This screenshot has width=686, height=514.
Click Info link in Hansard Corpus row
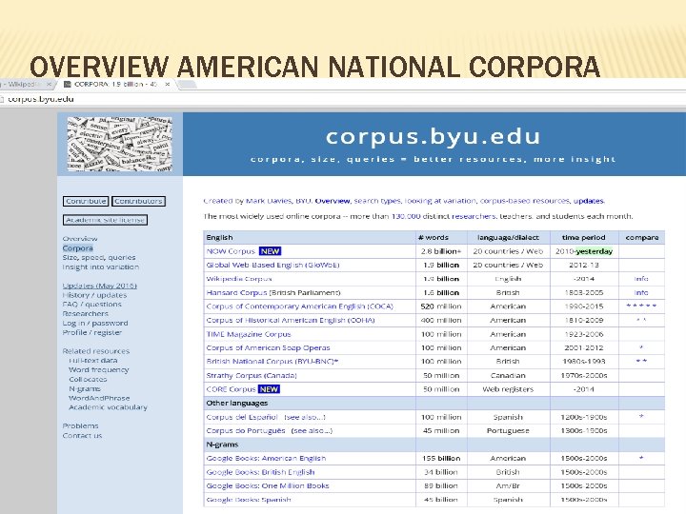click(x=641, y=293)
